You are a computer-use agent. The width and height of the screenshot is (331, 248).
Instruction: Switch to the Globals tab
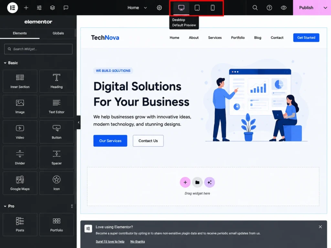click(x=58, y=33)
